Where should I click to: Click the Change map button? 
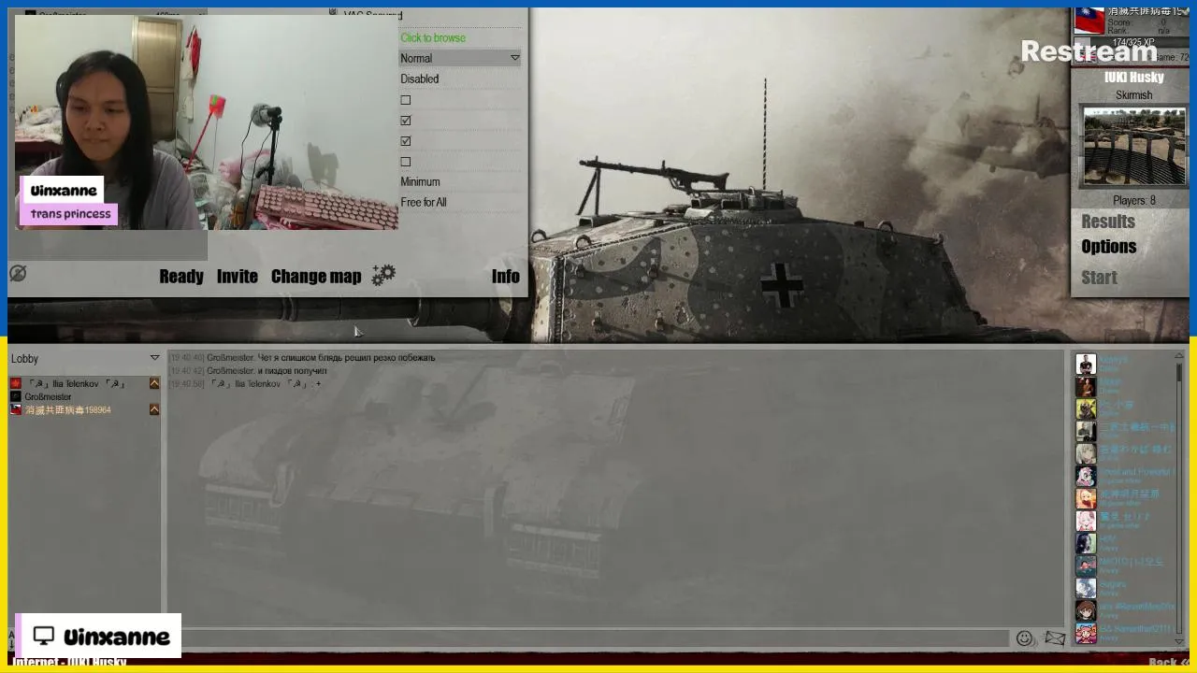click(316, 276)
